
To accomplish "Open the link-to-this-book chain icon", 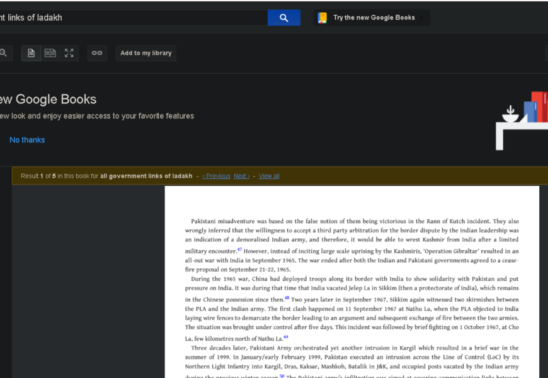I will 97,53.
